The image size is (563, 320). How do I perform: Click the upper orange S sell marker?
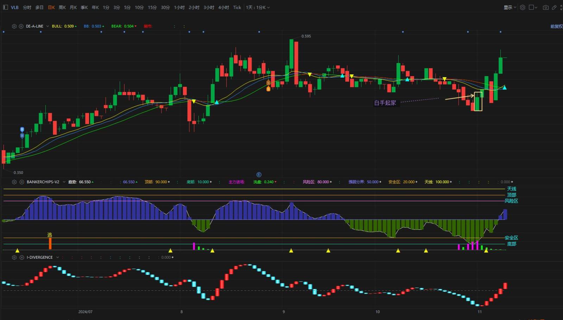(x=268, y=83)
